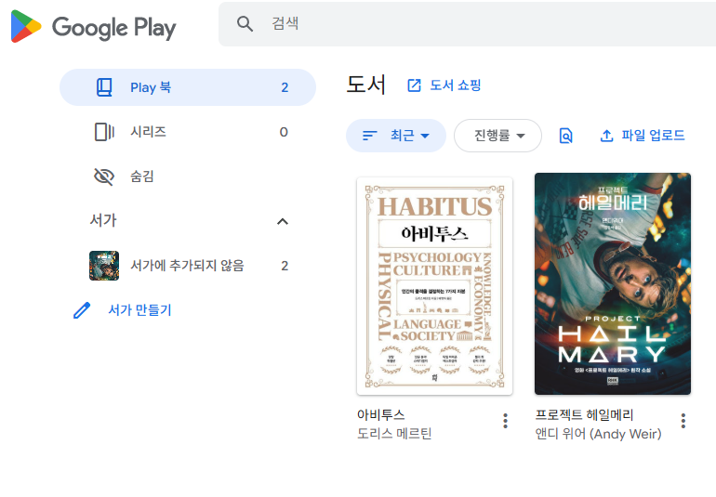Open the 시리즈 sidebar section
Image resolution: width=716 pixels, height=497 pixels.
(188, 132)
